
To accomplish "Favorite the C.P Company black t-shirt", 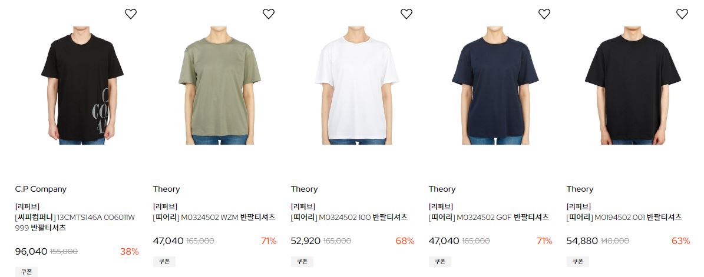I will tap(131, 14).
